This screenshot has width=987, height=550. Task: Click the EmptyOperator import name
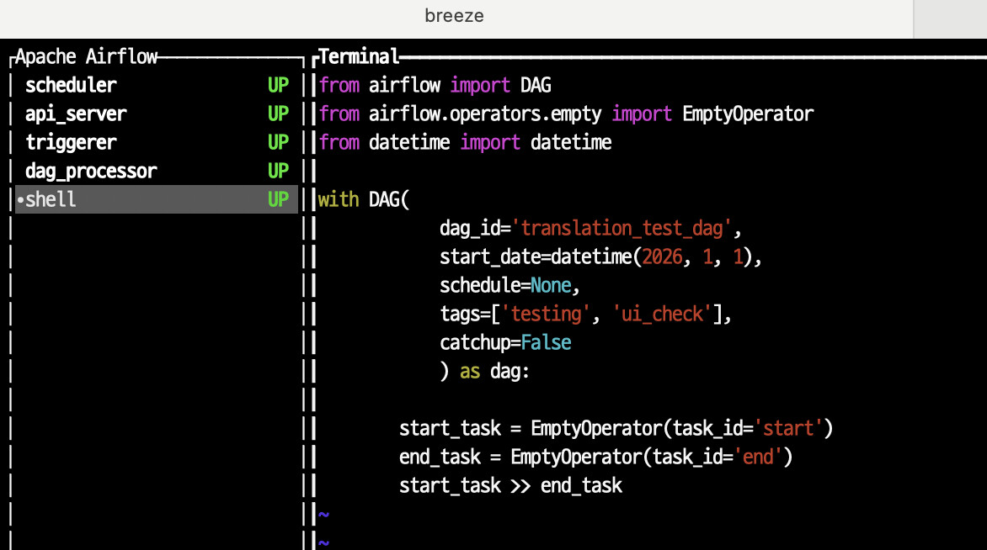point(748,114)
